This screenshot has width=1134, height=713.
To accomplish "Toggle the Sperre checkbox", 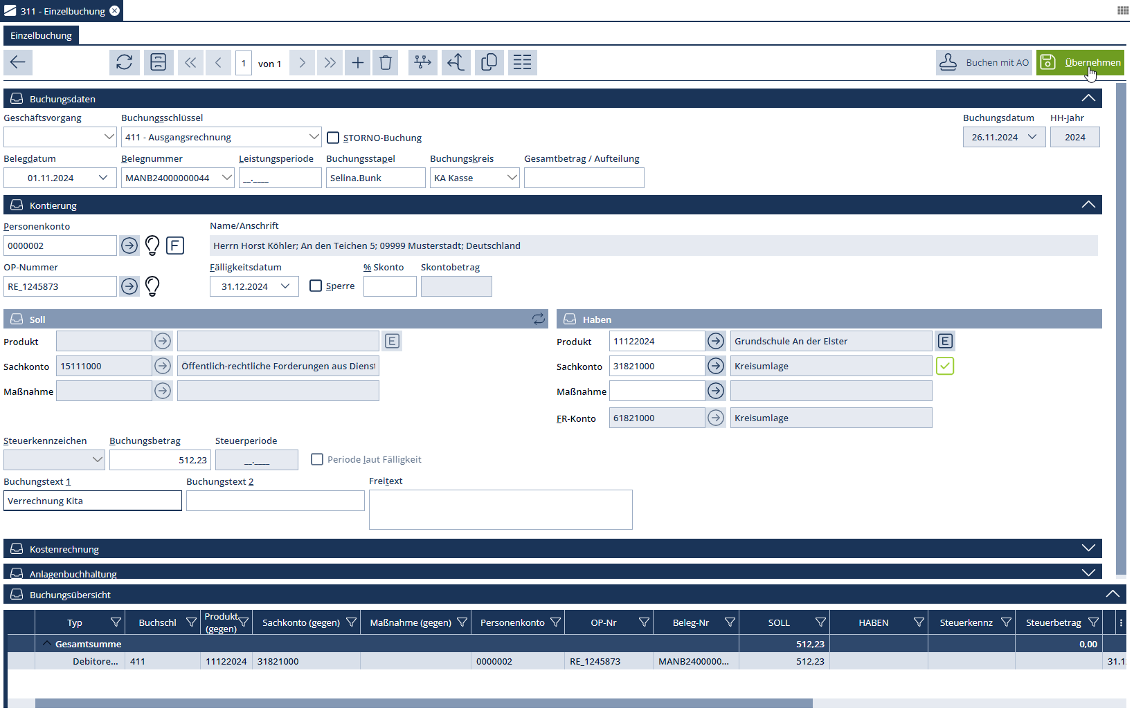I will (316, 286).
